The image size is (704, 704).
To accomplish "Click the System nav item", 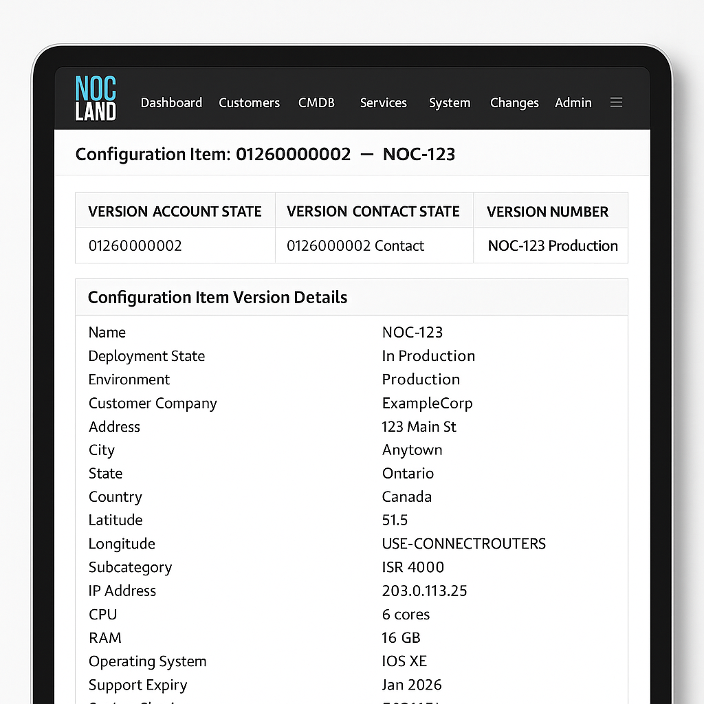I will tap(450, 103).
